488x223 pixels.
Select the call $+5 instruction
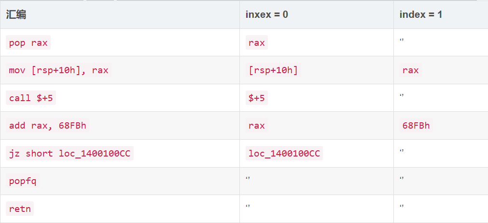32,98
